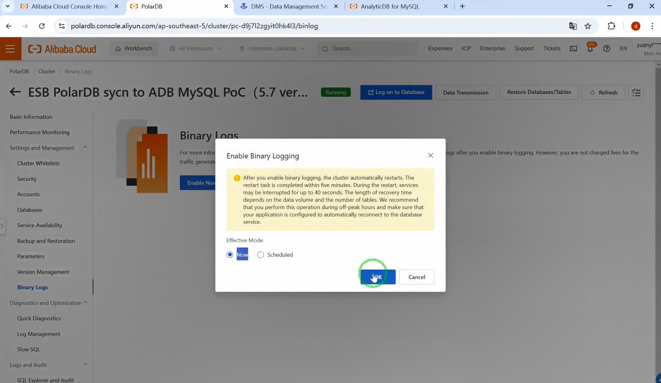
Task: Click the back arrow beside cluster name
Action: pos(15,92)
